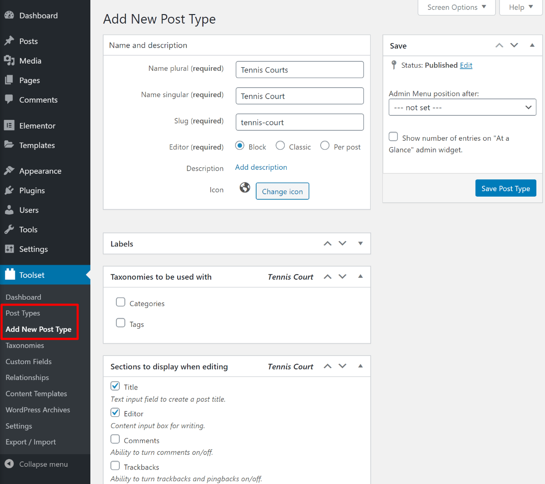Screen dimensions: 545x484
Task: Select the Classic editor radio option
Action: point(280,146)
